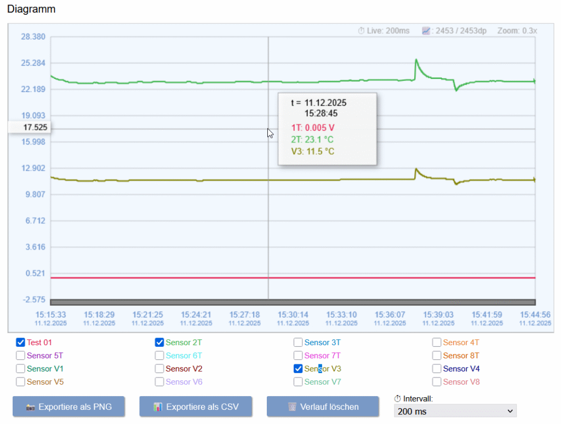
Task: Click the V3: 11.5 °C tooltip value
Action: [313, 152]
